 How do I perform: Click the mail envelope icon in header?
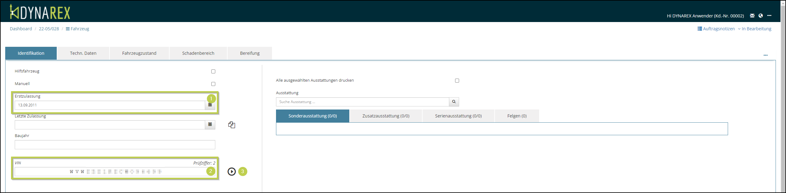pos(752,16)
